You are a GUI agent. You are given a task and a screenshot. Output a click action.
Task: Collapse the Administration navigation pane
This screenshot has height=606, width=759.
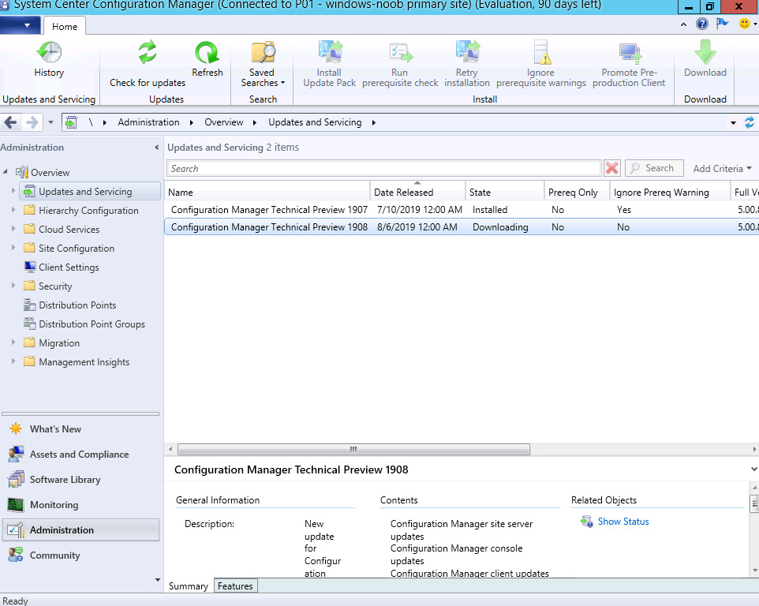coord(156,147)
